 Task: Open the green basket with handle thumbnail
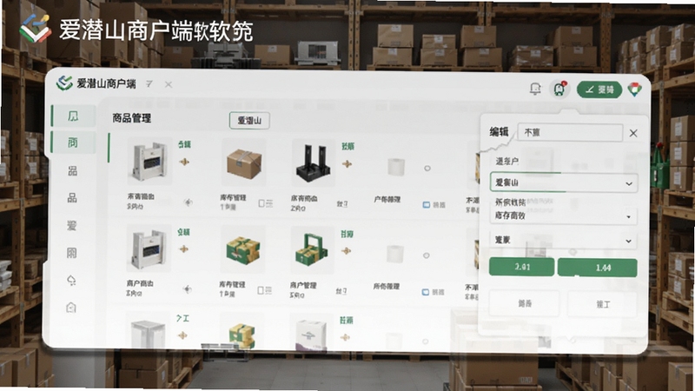pyautogui.click(x=313, y=249)
